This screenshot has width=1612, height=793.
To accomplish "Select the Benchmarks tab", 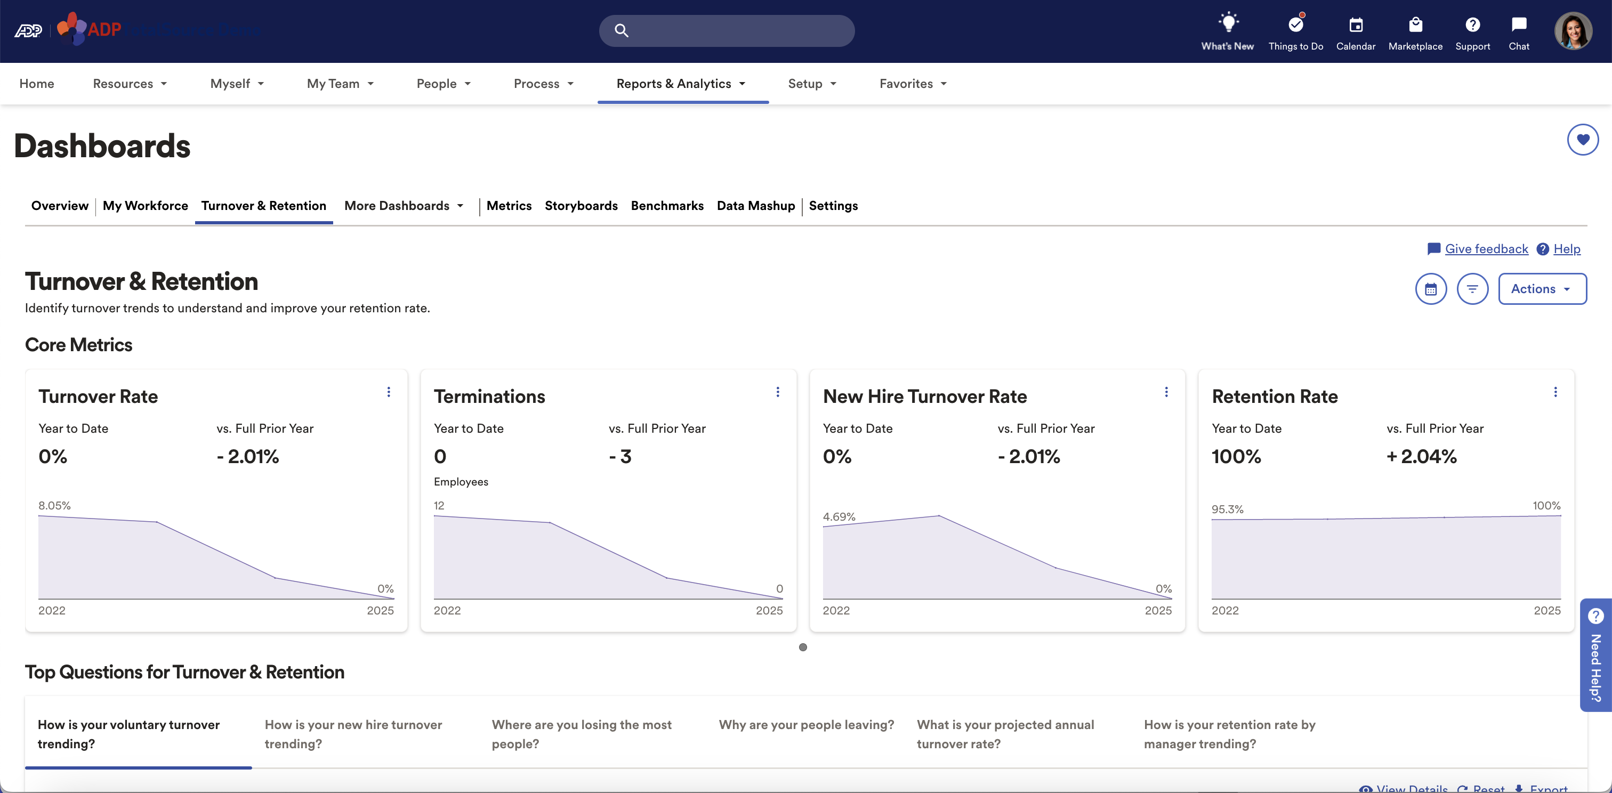I will tap(667, 206).
